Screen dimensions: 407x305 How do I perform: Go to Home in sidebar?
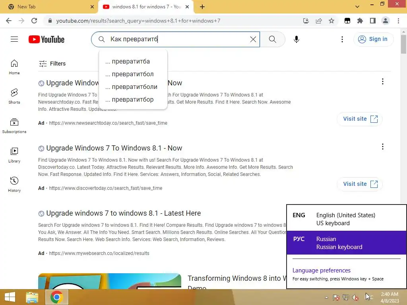(x=14, y=67)
